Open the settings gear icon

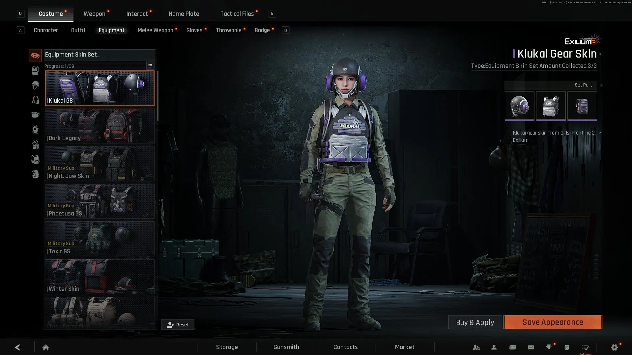[x=615, y=347]
